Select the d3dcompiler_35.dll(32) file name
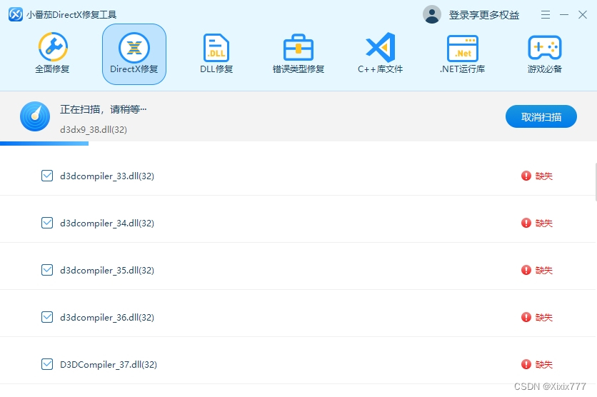The height and width of the screenshot is (397, 597). pyautogui.click(x=107, y=271)
